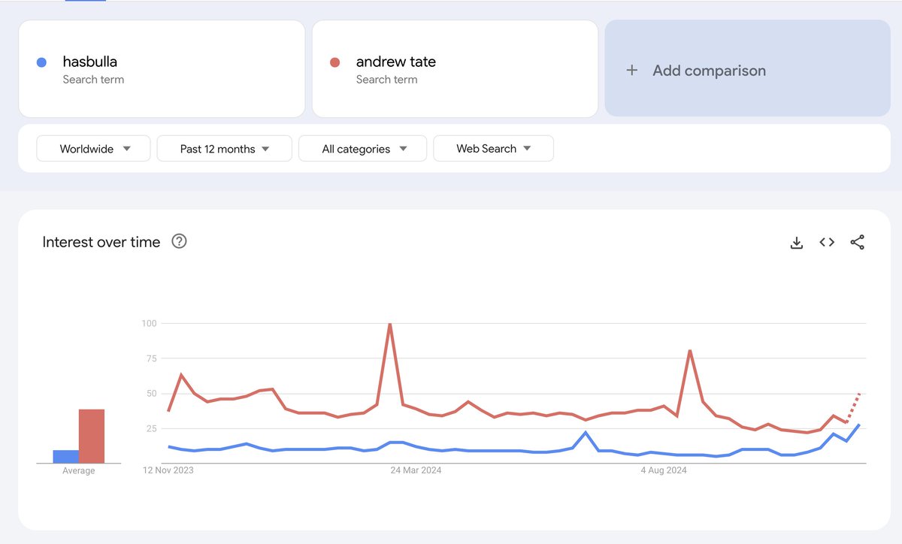Open the All categories dropdown
902x544 pixels.
pos(363,149)
